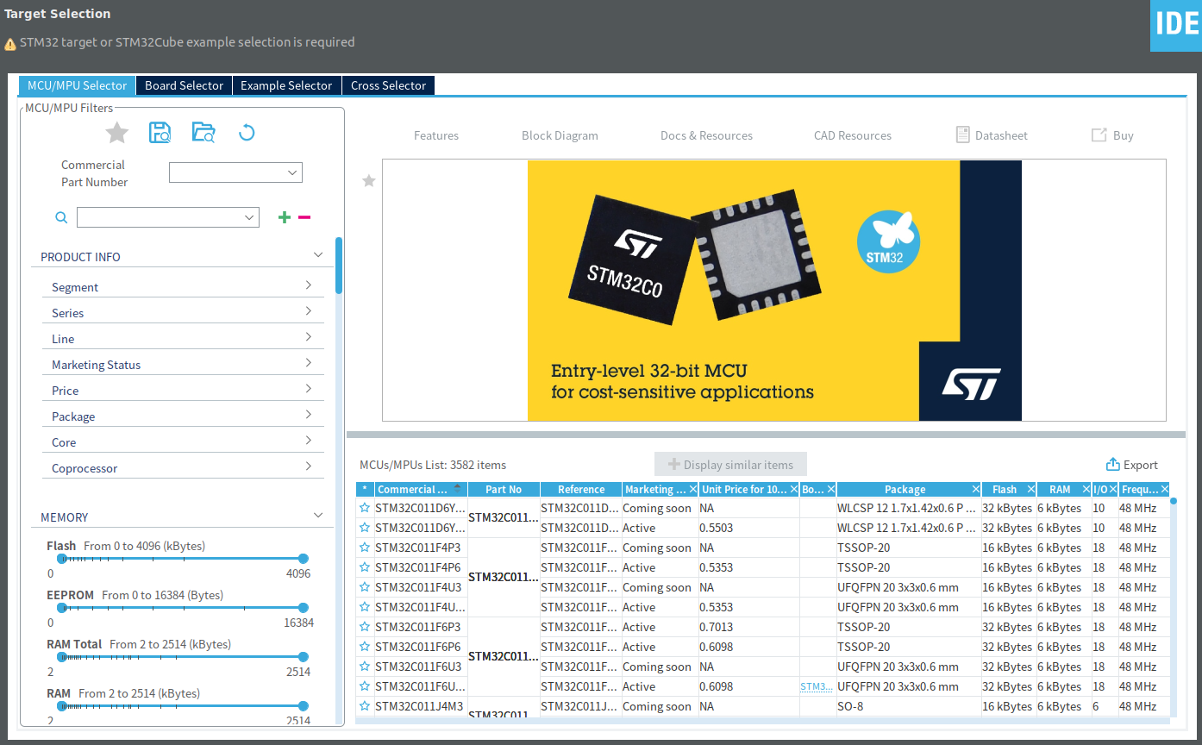Open Datasheet document icon

pyautogui.click(x=963, y=135)
